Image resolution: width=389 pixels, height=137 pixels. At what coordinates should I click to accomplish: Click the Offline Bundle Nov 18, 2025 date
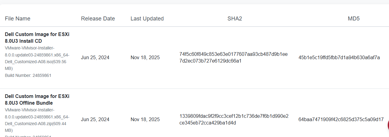pyautogui.click(x=145, y=119)
